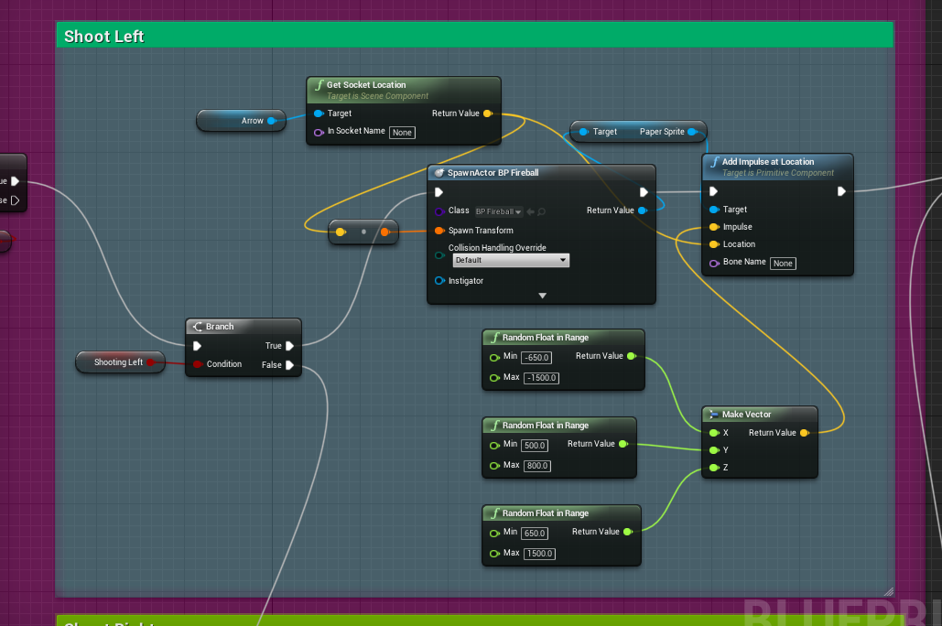Click SpawnActor Return Value pin
942x626 pixels.
click(643, 210)
